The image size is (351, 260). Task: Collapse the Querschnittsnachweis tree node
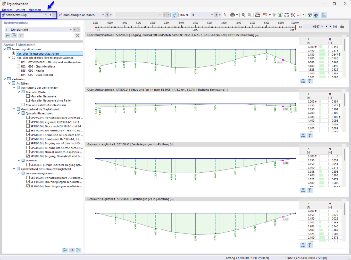tap(19, 113)
